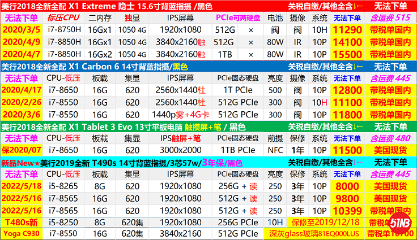
Task: Select the 电池 column header
Action: [275, 18]
